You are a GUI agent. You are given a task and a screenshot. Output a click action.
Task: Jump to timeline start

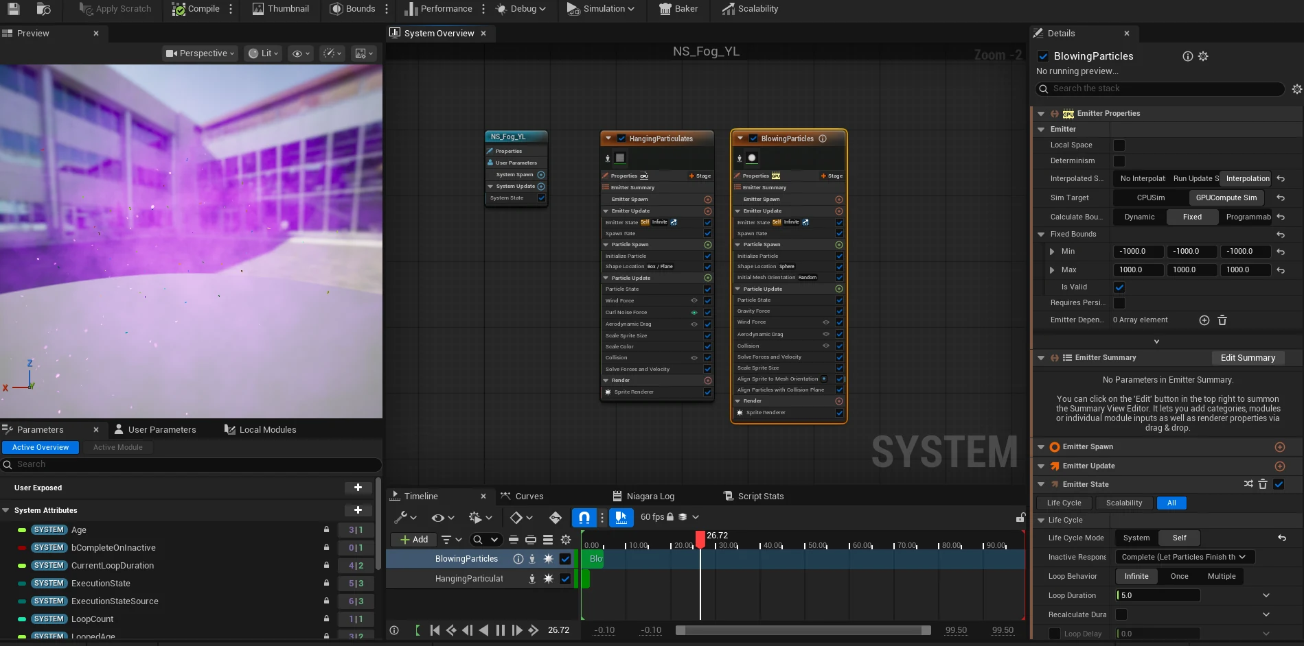tap(435, 630)
